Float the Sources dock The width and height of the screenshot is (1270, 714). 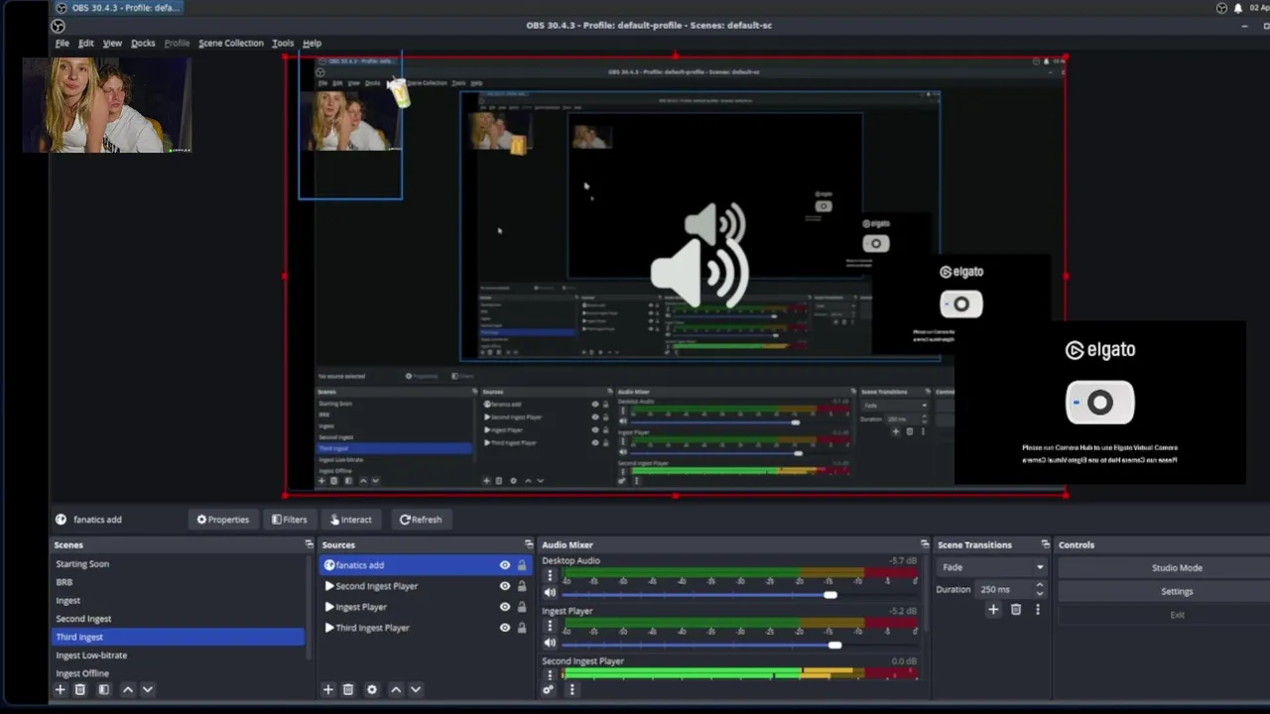[529, 544]
